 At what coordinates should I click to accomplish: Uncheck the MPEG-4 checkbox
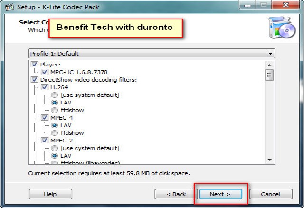(x=45, y=118)
